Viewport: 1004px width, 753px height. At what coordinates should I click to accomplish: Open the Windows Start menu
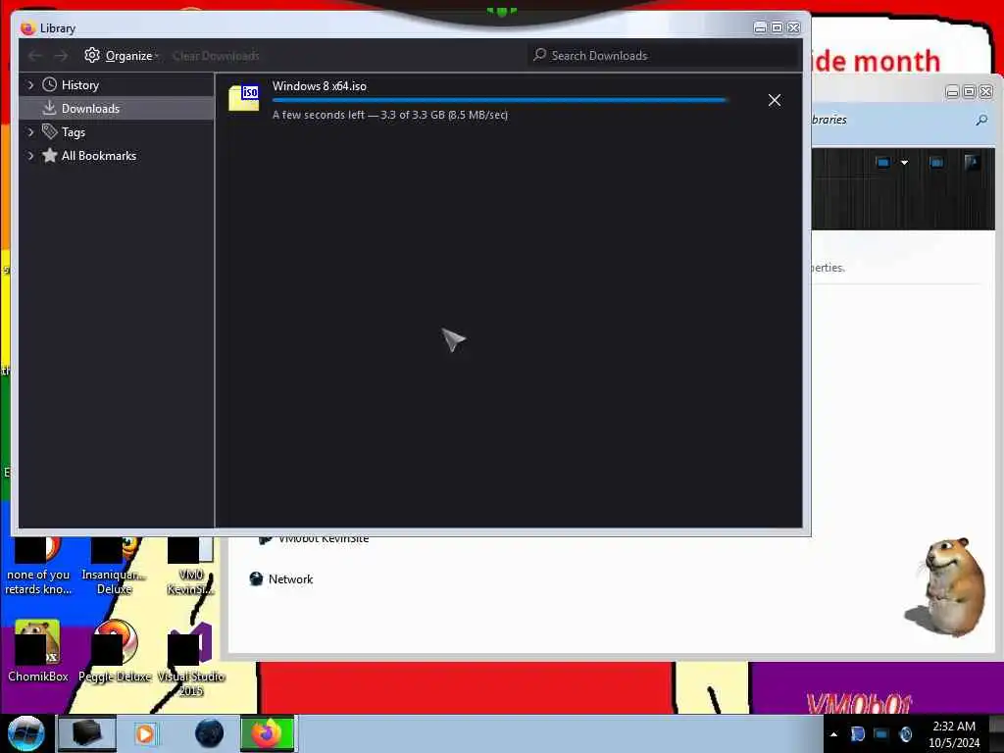25,733
